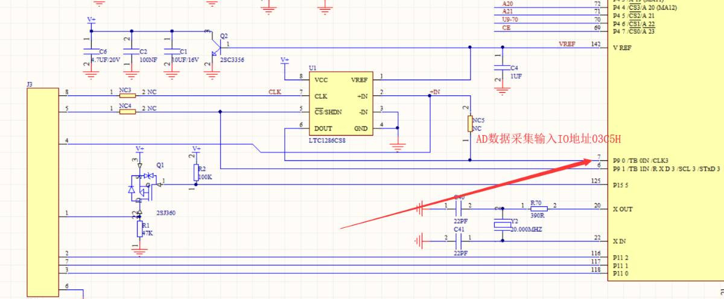Click the A21 net label
724x299 pixels.
tap(507, 11)
